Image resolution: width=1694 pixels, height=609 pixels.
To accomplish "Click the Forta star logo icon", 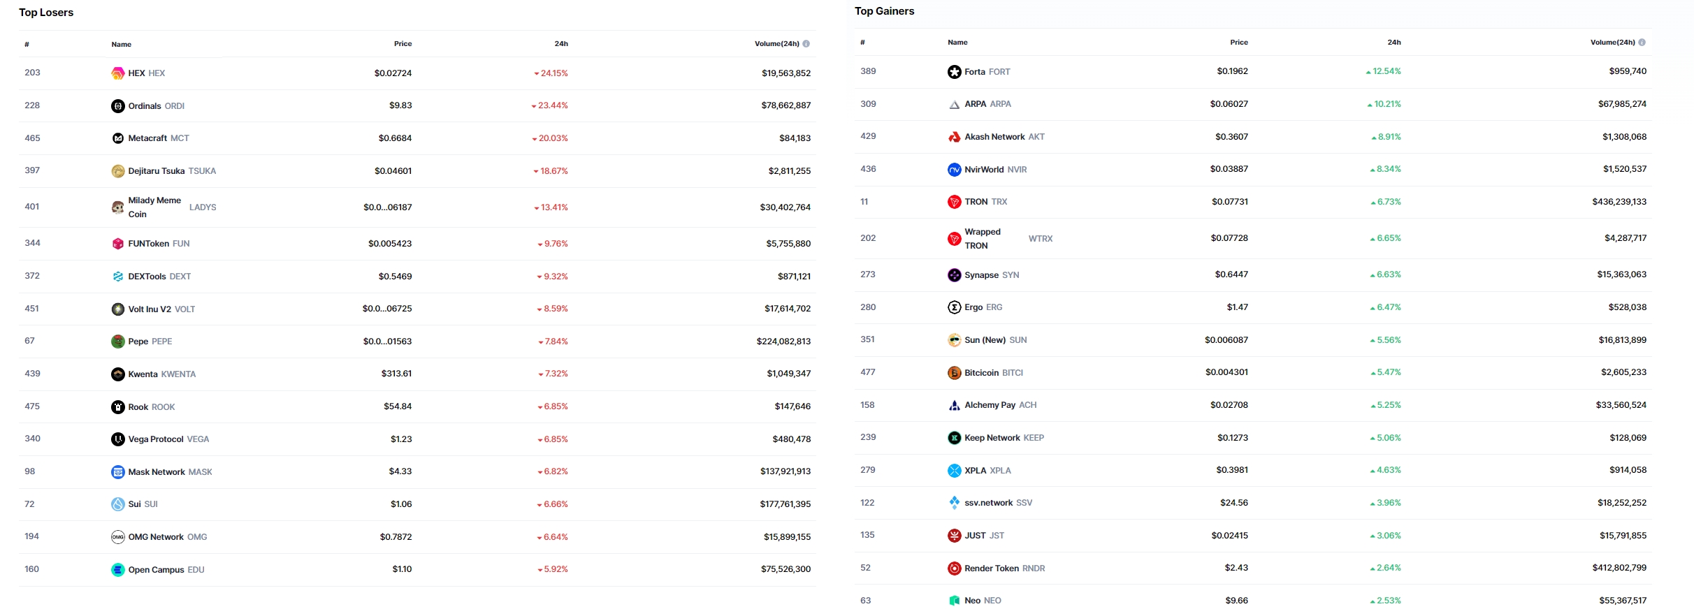I will pos(954,72).
